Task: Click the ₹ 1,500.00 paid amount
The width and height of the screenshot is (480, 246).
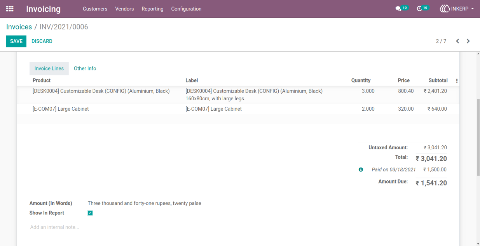Action: click(x=435, y=170)
